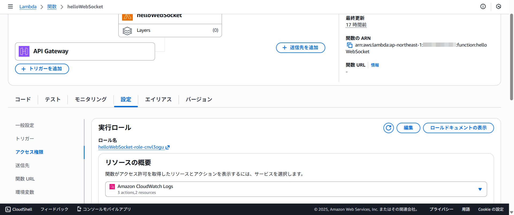Open the モニタリング tab
Image resolution: width=514 pixels, height=215 pixels.
(90, 99)
